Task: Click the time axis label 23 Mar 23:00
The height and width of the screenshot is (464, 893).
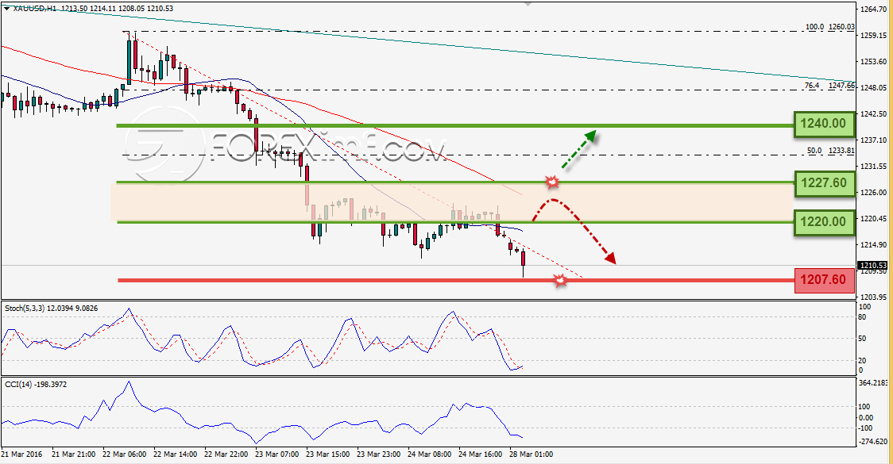Action: click(379, 454)
